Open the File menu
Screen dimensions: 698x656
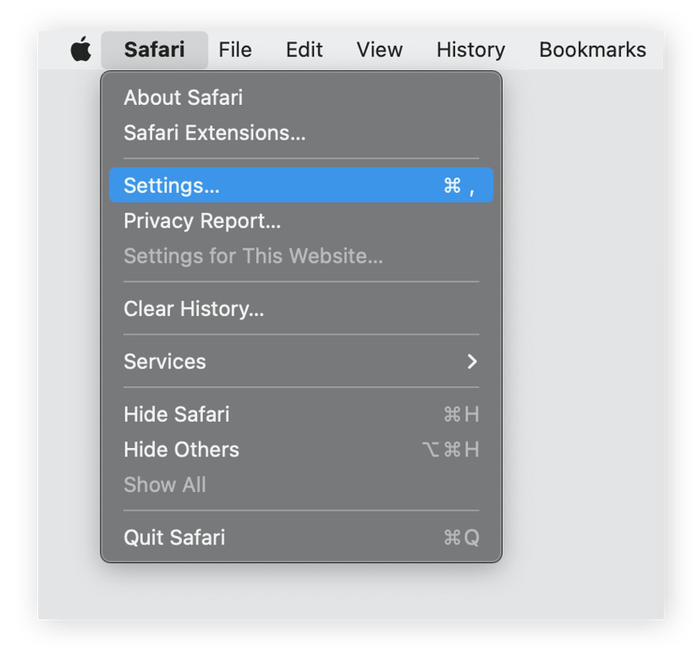234,49
